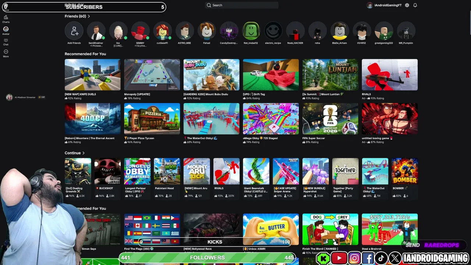
Task: Open friend MR_Pumpkin's avatar
Action: [406, 31]
